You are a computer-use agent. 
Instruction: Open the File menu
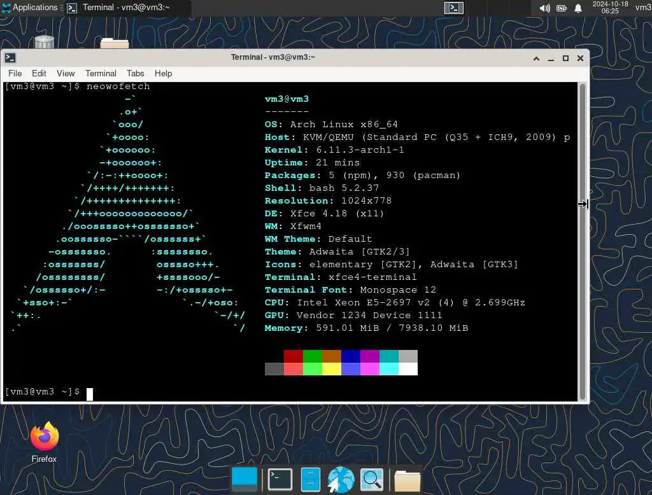pos(15,74)
